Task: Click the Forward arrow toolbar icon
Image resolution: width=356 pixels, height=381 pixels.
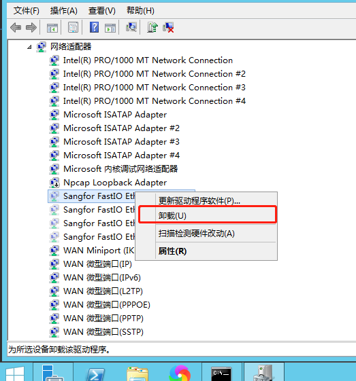Action: click(x=31, y=27)
